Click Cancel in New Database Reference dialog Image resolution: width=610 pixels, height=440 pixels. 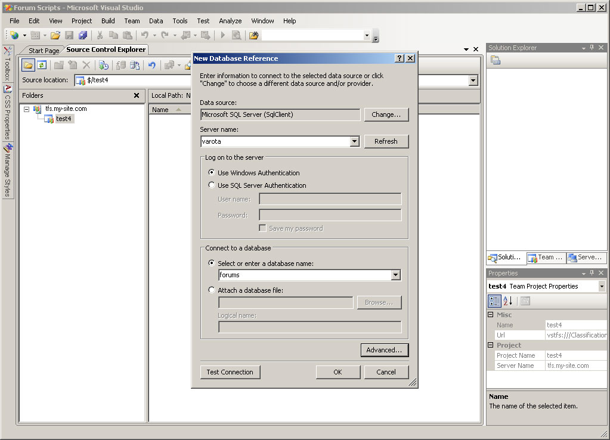pos(386,372)
